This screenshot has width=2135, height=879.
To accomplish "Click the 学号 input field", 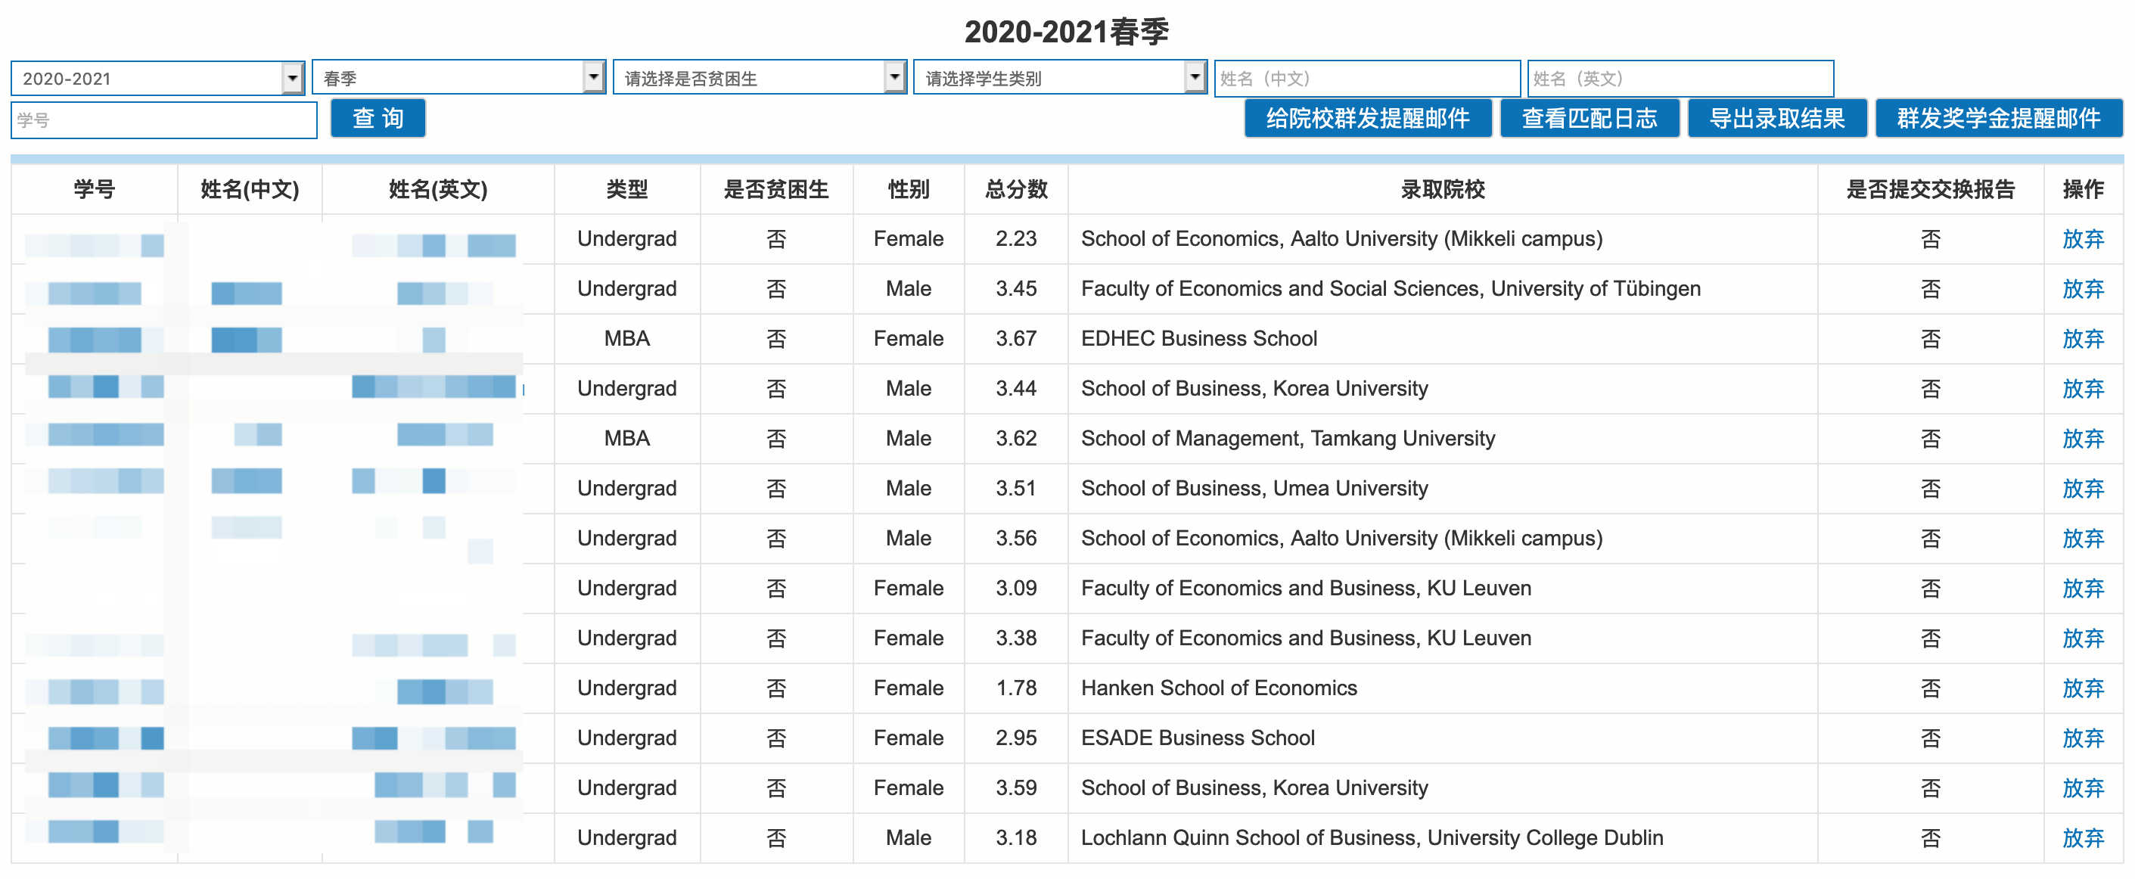I will 163,120.
